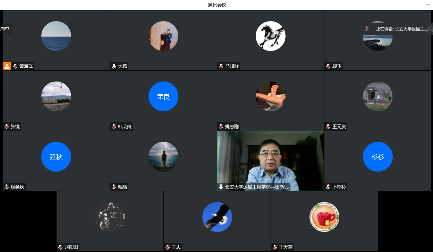Click the active microphone icon next to 大葛

tap(114, 66)
